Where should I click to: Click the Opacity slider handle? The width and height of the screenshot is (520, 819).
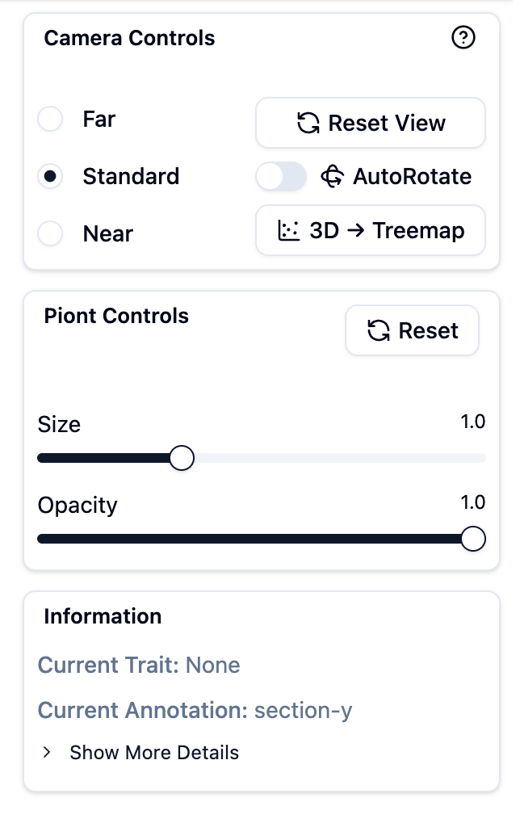point(473,538)
